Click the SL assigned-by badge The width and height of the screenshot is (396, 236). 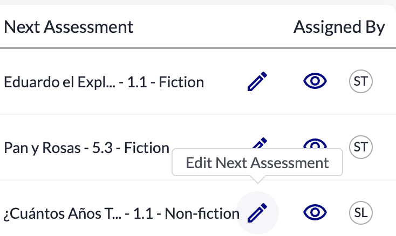360,213
